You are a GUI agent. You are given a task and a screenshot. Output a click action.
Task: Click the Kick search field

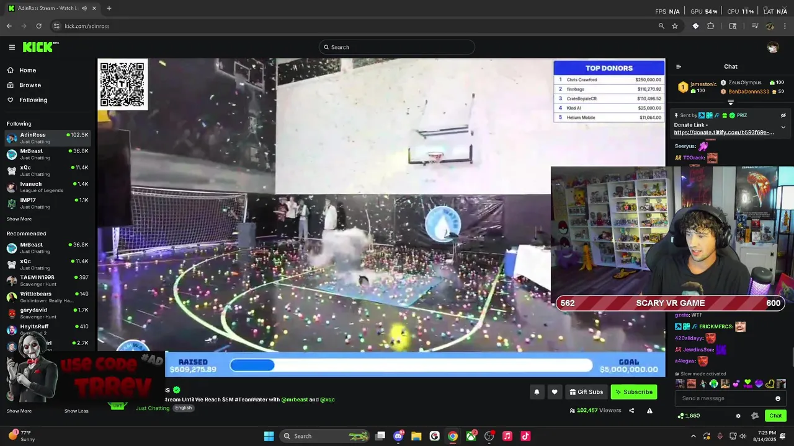pos(397,47)
